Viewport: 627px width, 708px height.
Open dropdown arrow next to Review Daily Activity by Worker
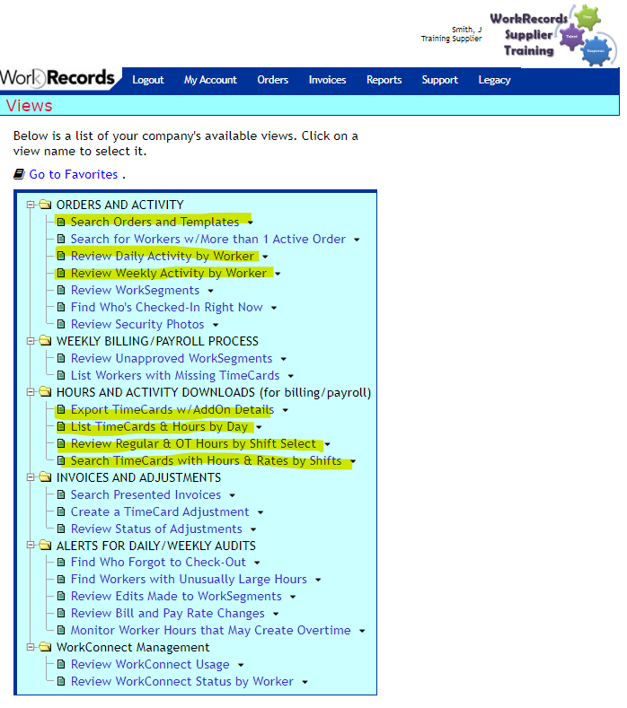(x=265, y=257)
